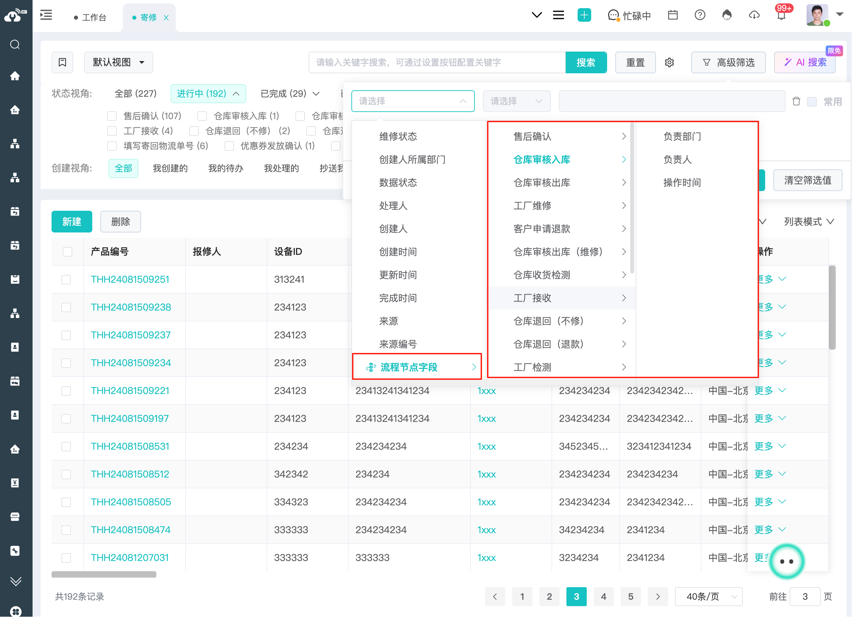Open the search settings gear icon
This screenshot has width=852, height=617.
tap(670, 62)
